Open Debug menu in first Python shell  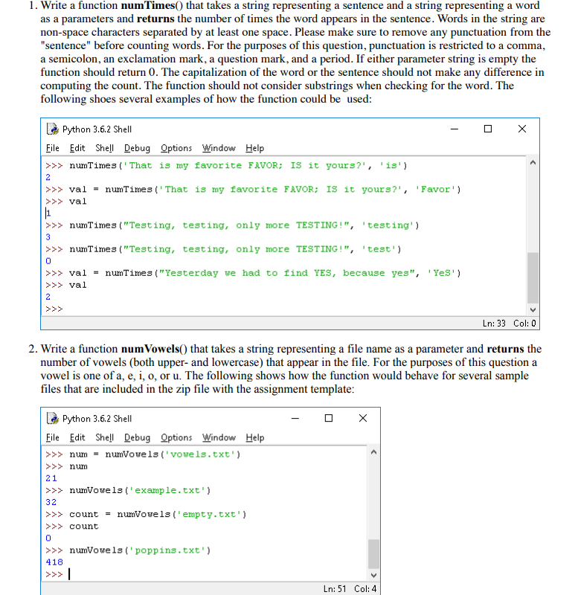point(137,148)
